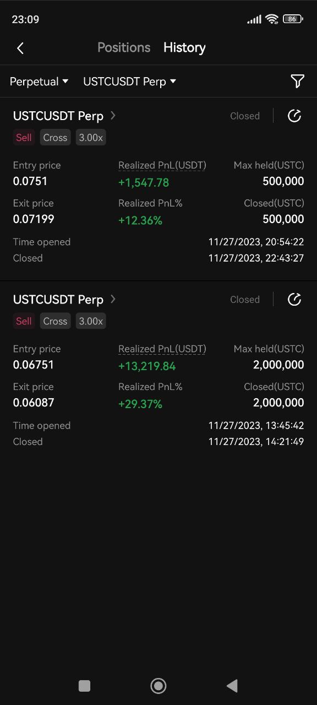Tap the Android recent apps square
The height and width of the screenshot is (705, 317).
[x=84, y=685]
